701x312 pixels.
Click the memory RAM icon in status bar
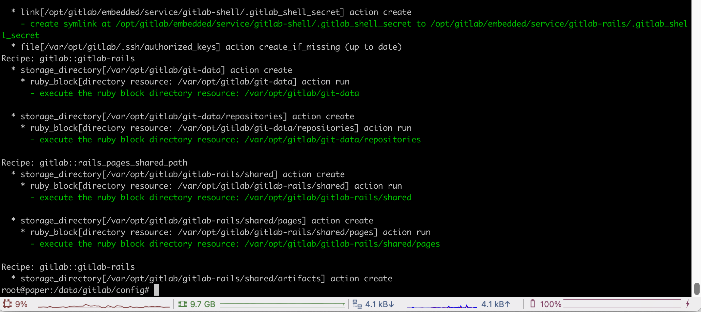(x=183, y=304)
